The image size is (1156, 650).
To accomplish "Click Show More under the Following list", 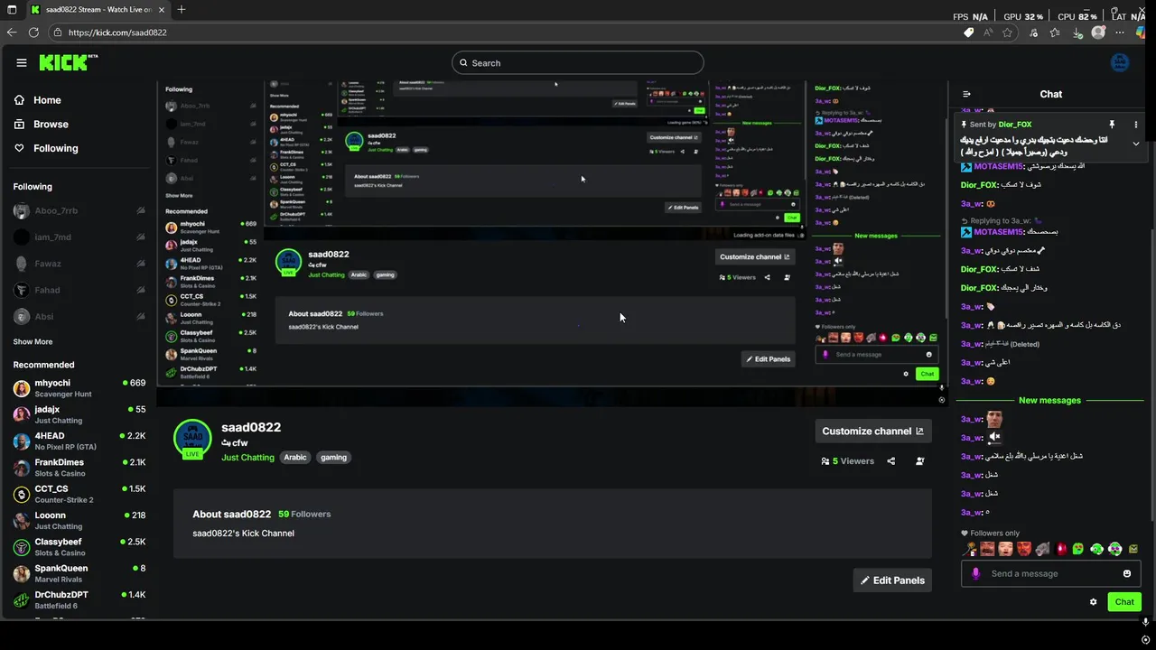I will 33,342.
